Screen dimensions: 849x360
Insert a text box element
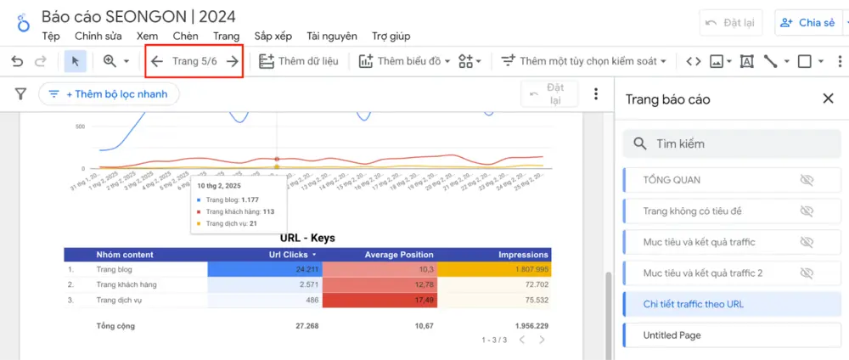click(x=746, y=61)
